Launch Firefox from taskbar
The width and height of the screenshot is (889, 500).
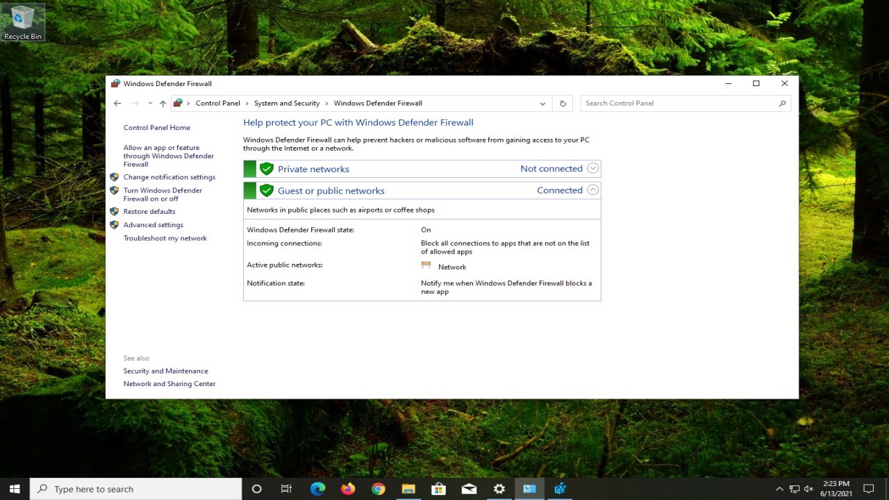pyautogui.click(x=348, y=489)
